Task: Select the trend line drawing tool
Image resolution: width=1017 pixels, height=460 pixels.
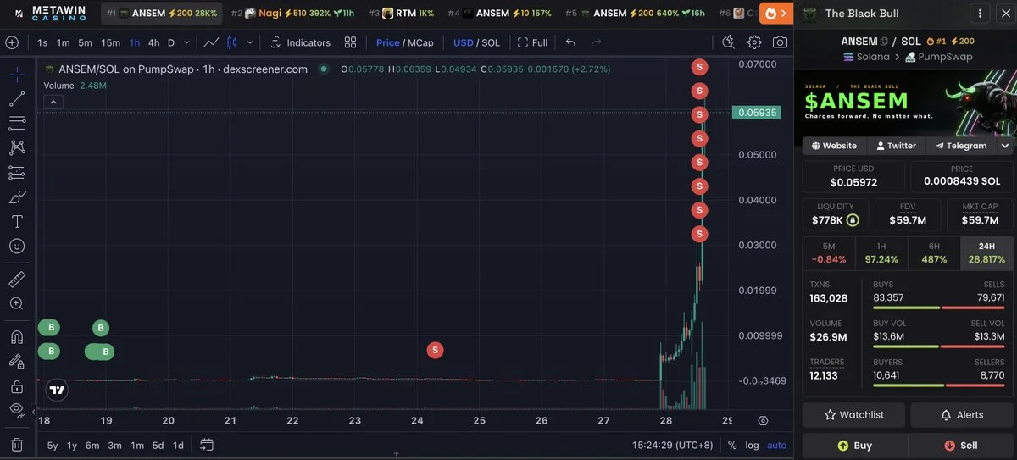Action: 17,99
